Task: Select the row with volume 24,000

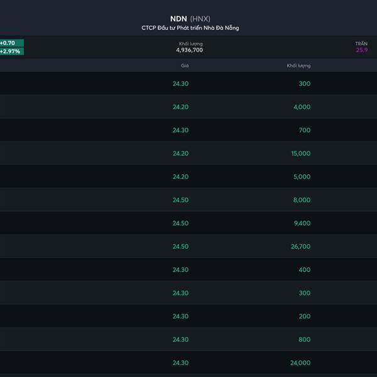Action: (x=188, y=363)
